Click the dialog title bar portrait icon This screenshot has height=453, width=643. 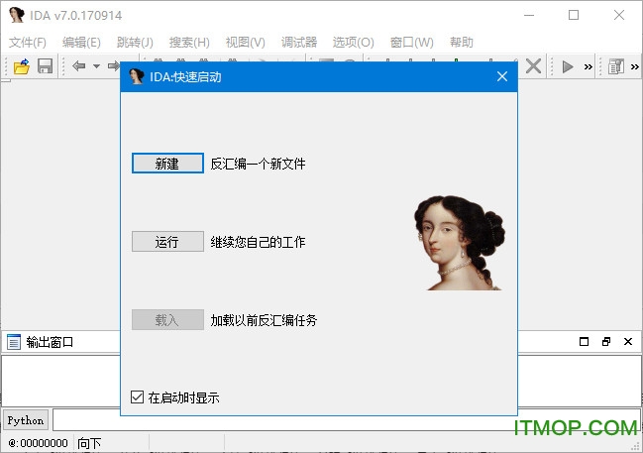(137, 76)
